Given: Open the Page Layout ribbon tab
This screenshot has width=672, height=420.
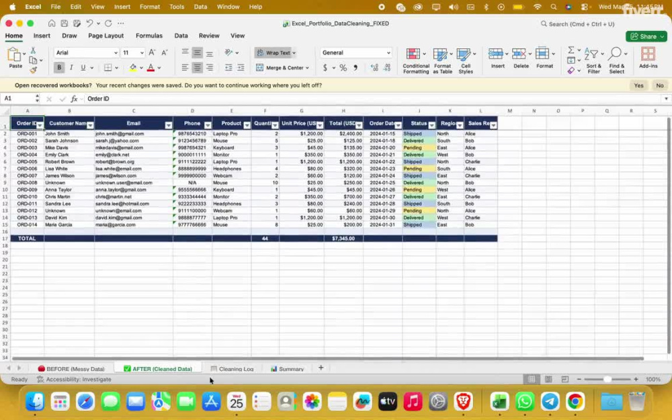Looking at the screenshot, I should pyautogui.click(x=106, y=36).
